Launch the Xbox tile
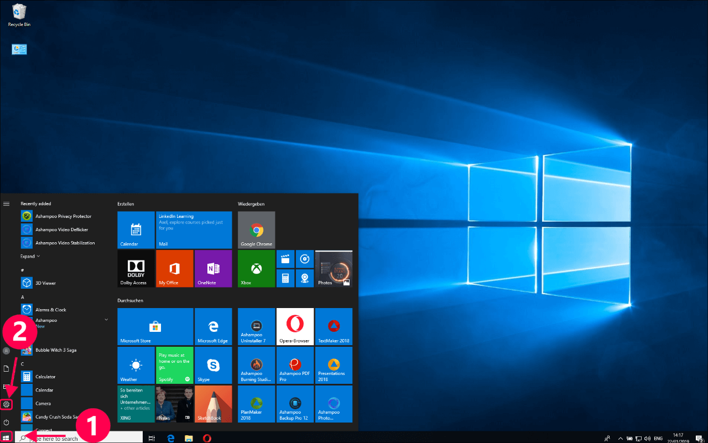708x443 pixels. [x=256, y=268]
